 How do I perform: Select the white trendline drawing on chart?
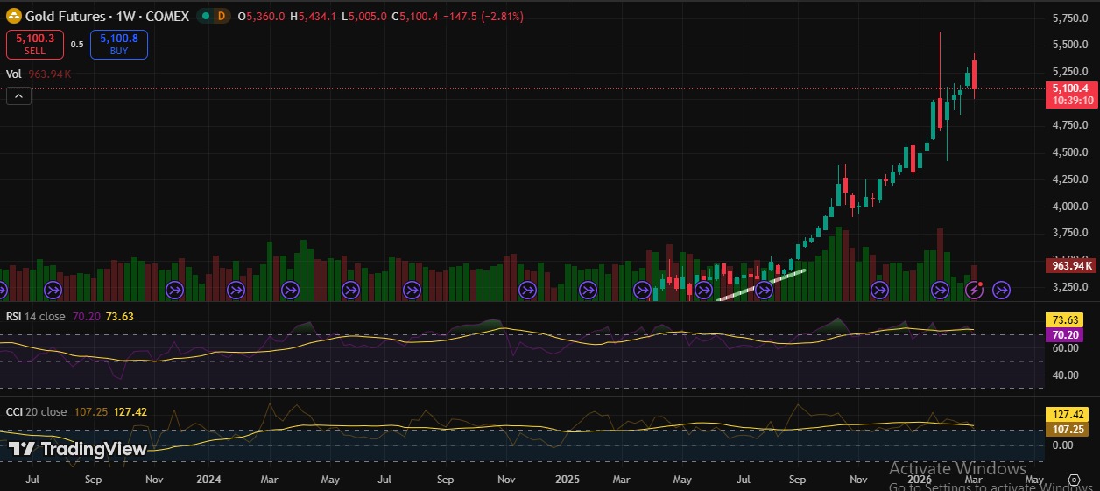click(x=762, y=285)
